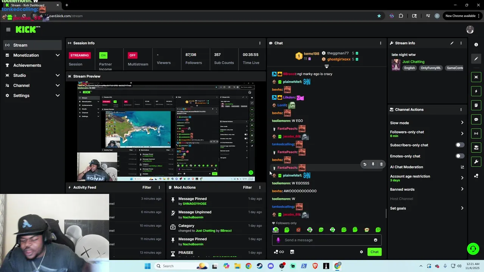This screenshot has width=484, height=272.
Task: Open Stream info three-dot menu
Action: tap(461, 43)
